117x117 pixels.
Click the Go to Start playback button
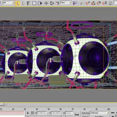coord(113,113)
